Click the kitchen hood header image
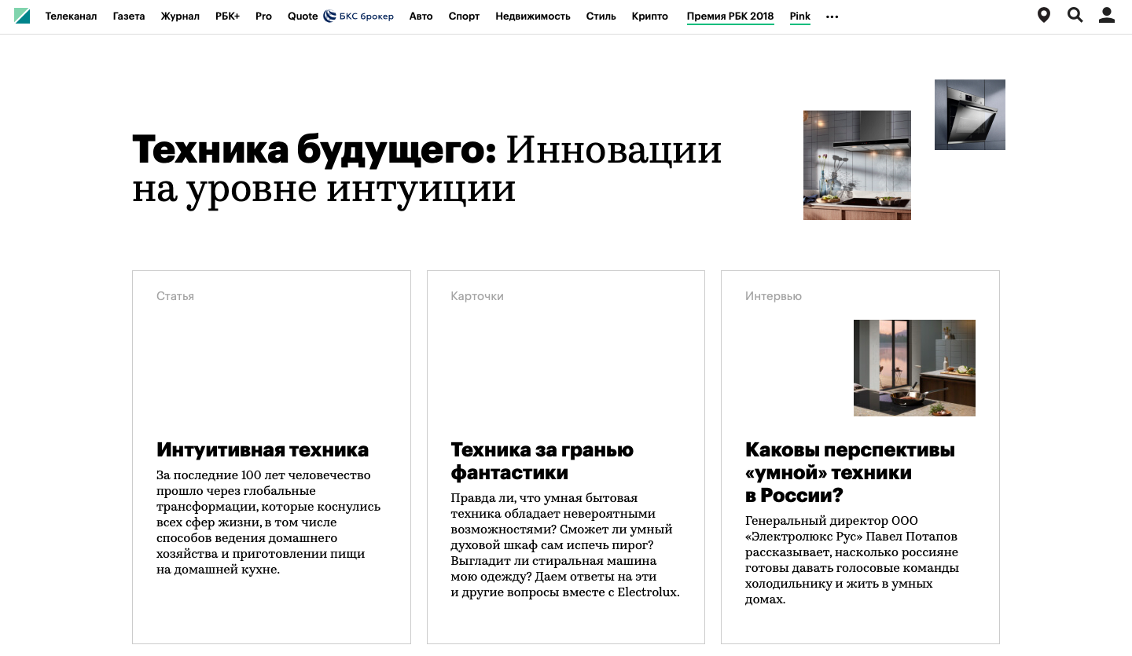The width and height of the screenshot is (1132, 656). click(x=857, y=165)
